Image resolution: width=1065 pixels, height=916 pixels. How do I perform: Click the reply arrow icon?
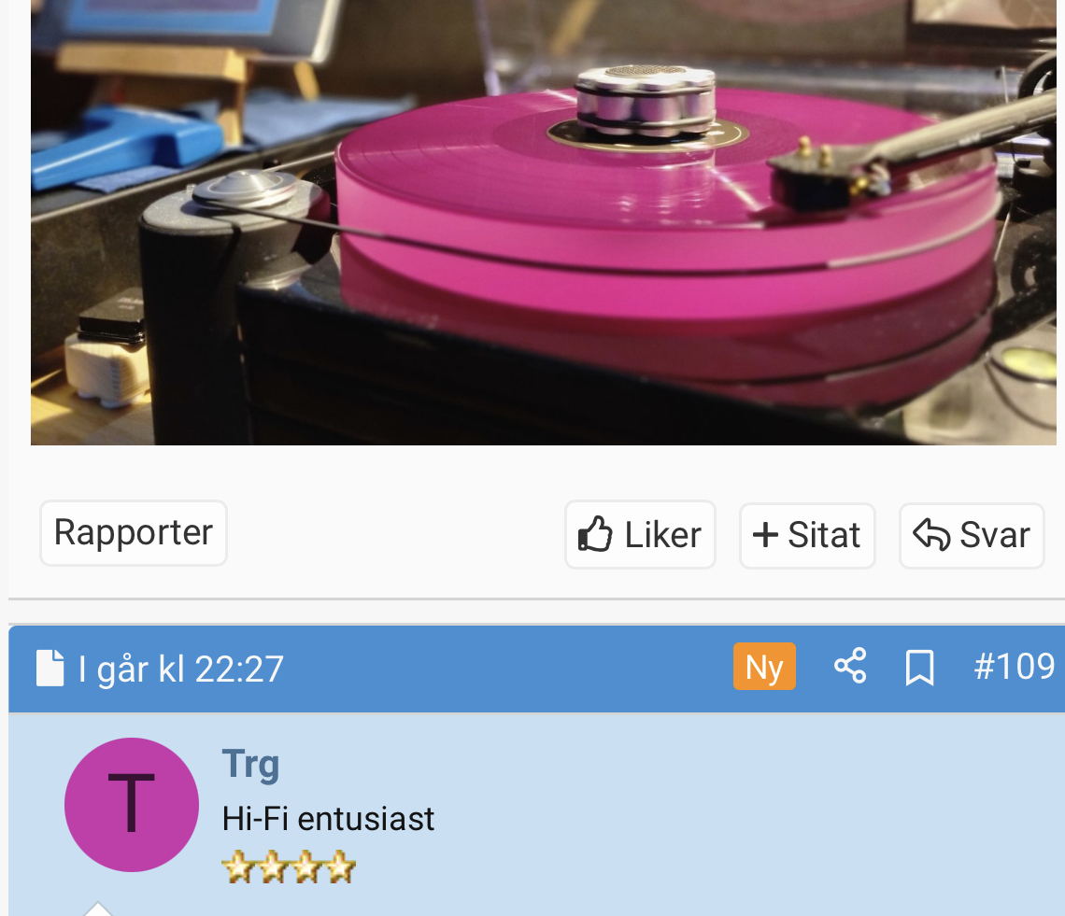tap(931, 534)
